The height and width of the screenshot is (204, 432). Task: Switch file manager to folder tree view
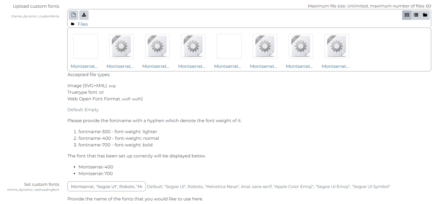(425, 15)
